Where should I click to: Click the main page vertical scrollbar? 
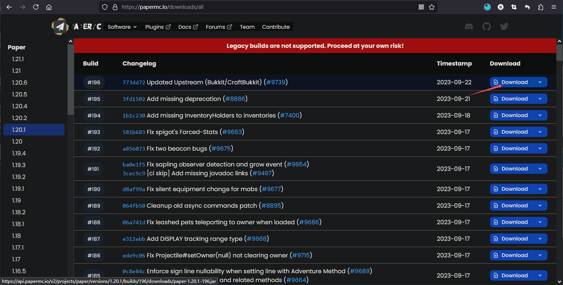coord(559,53)
